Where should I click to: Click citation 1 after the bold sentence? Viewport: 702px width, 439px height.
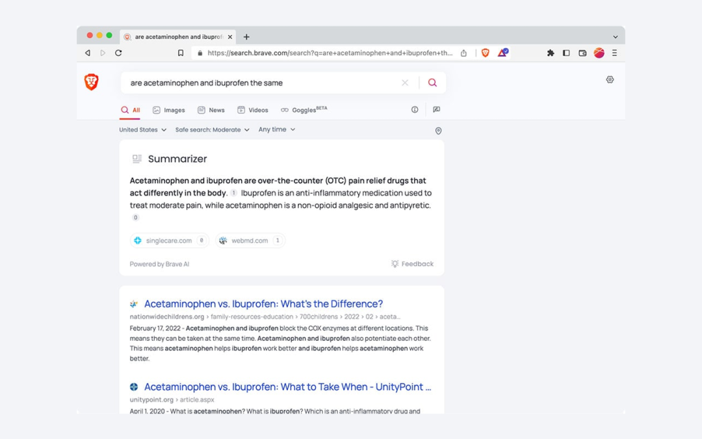coord(234,193)
